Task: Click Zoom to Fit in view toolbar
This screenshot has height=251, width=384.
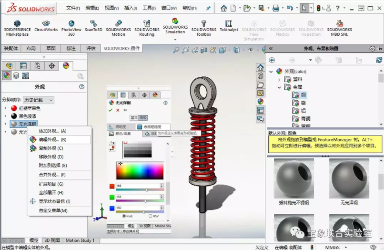Action: click(x=176, y=50)
